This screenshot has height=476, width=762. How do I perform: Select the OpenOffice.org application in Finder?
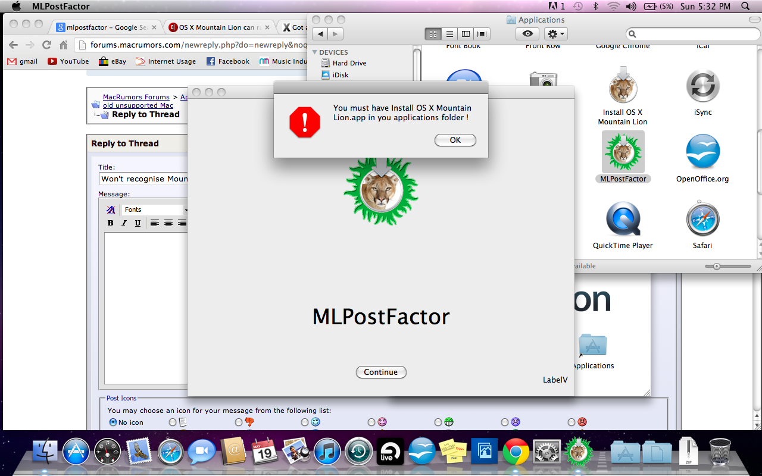tap(703, 152)
